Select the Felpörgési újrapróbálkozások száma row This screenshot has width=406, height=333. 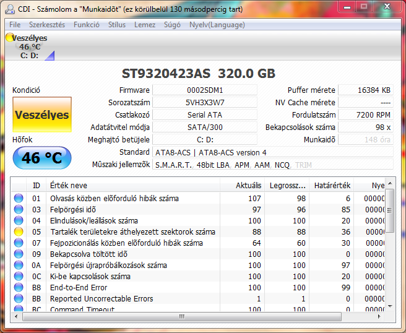pos(198,265)
